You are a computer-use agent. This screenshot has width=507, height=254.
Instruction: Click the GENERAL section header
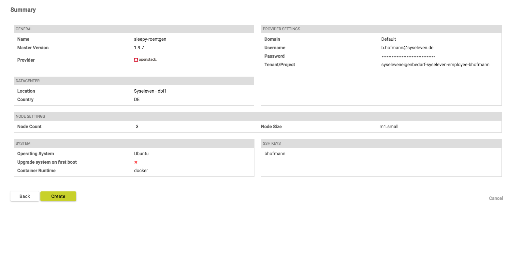(24, 29)
